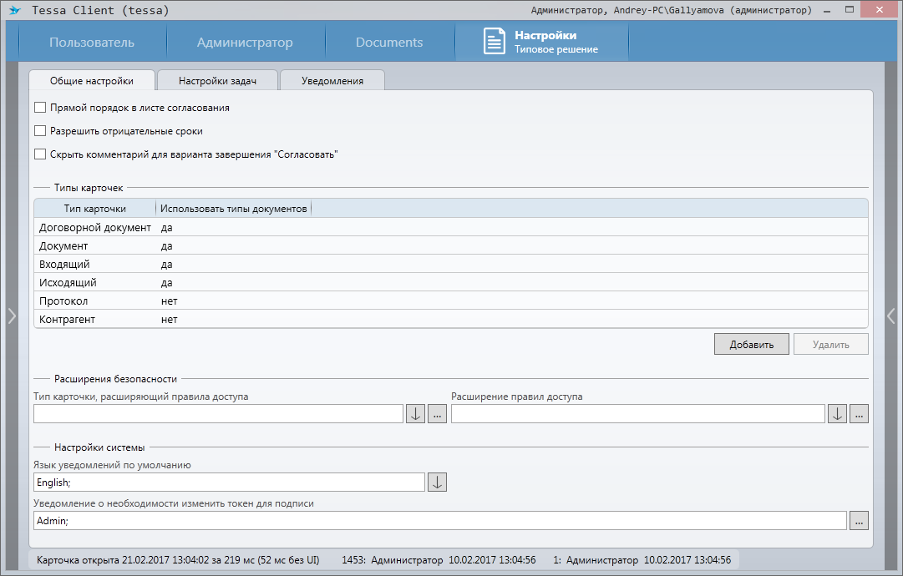Viewport: 903px width, 576px height.
Task: Open Язык уведомлений по умолчанию dropdown
Action: 437,483
